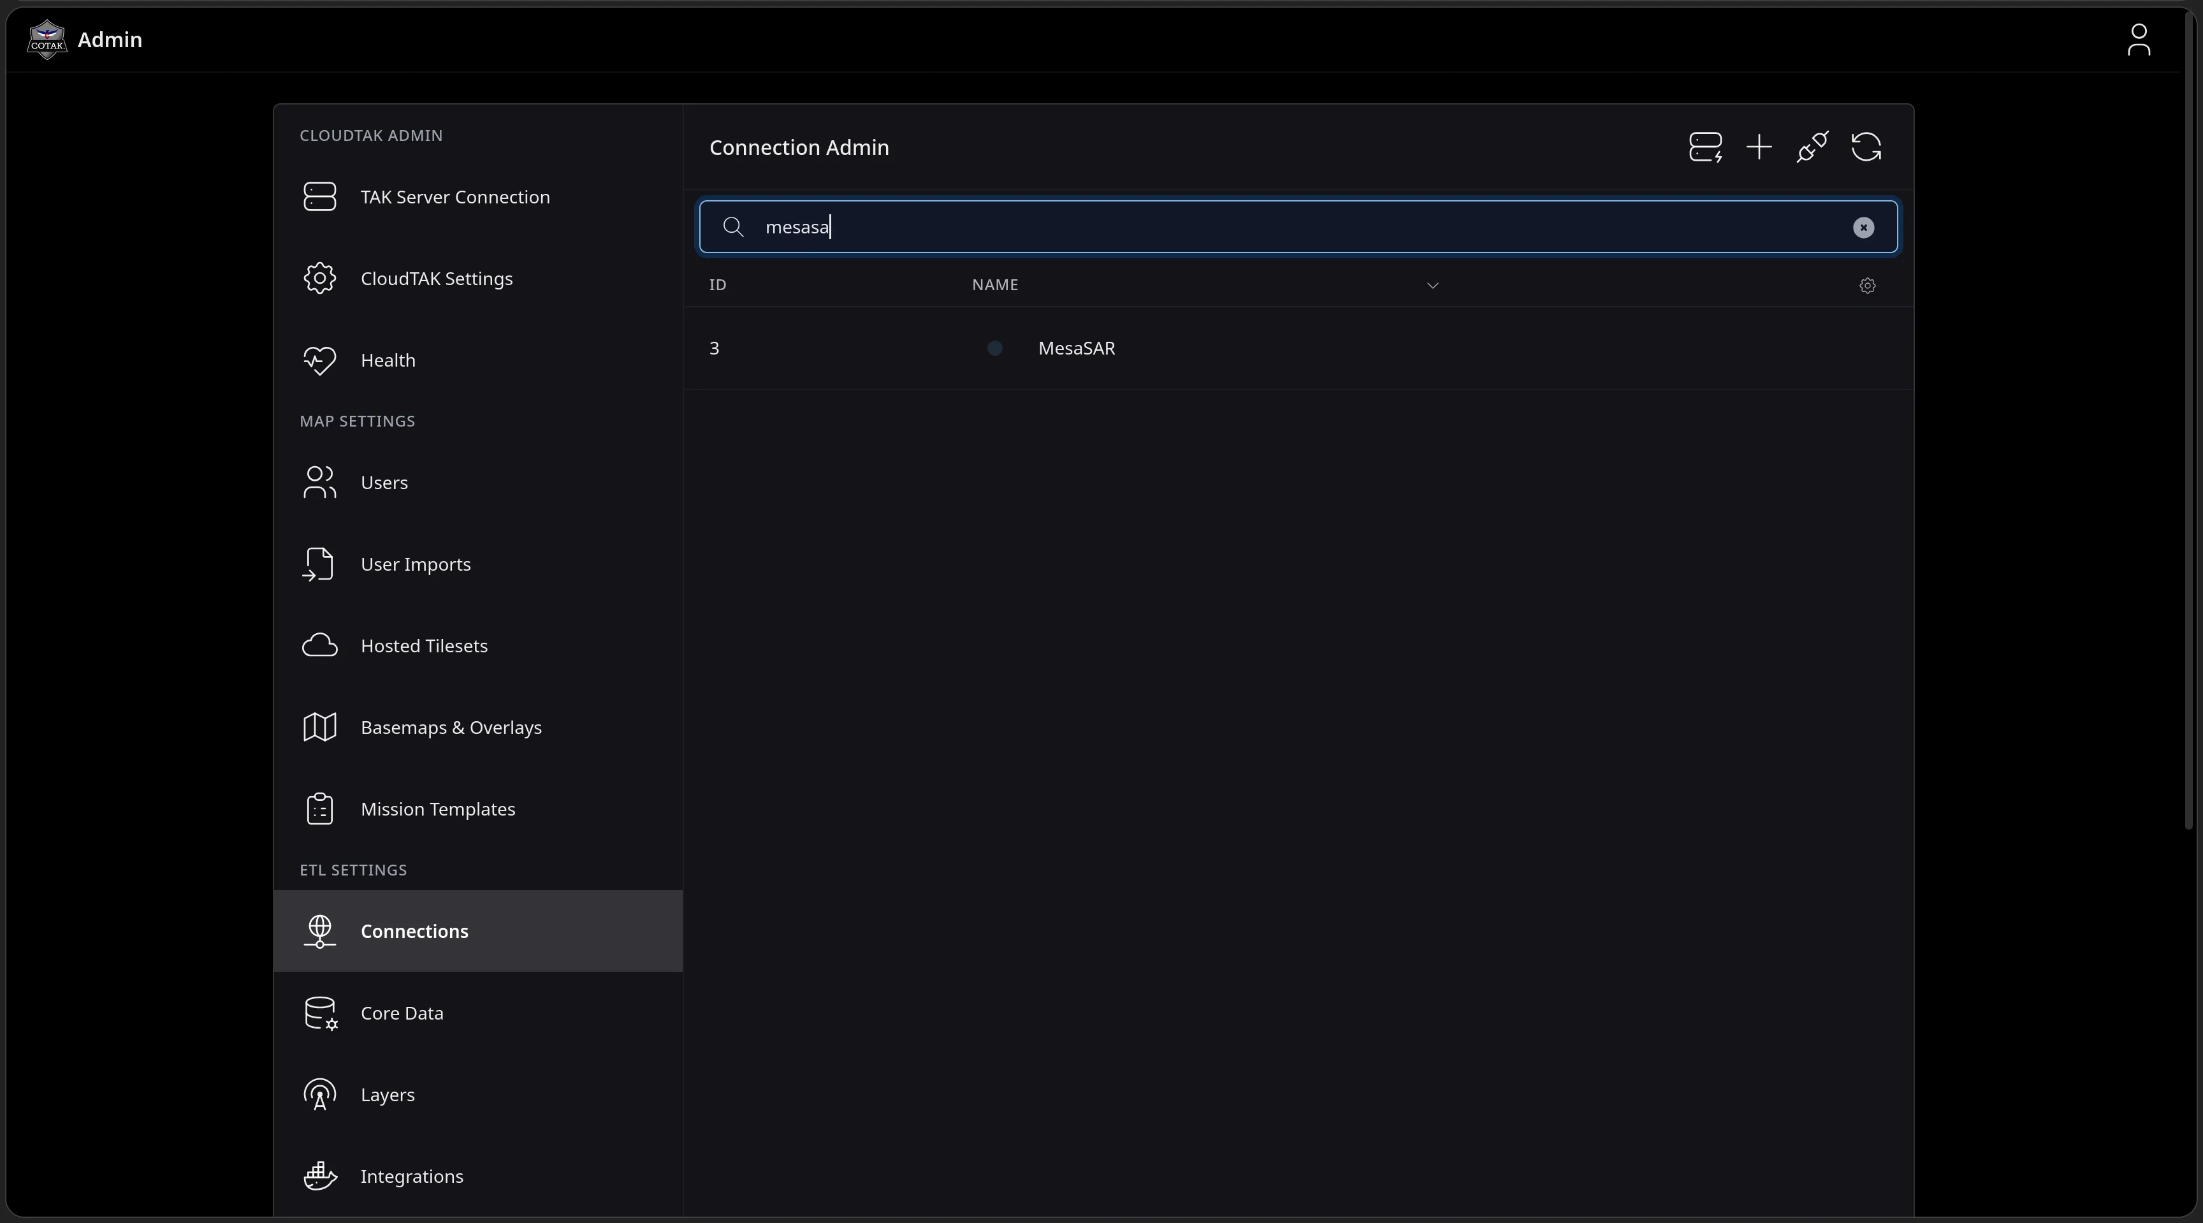Open Layers settings
Image resolution: width=2203 pixels, height=1223 pixels.
(478, 1095)
